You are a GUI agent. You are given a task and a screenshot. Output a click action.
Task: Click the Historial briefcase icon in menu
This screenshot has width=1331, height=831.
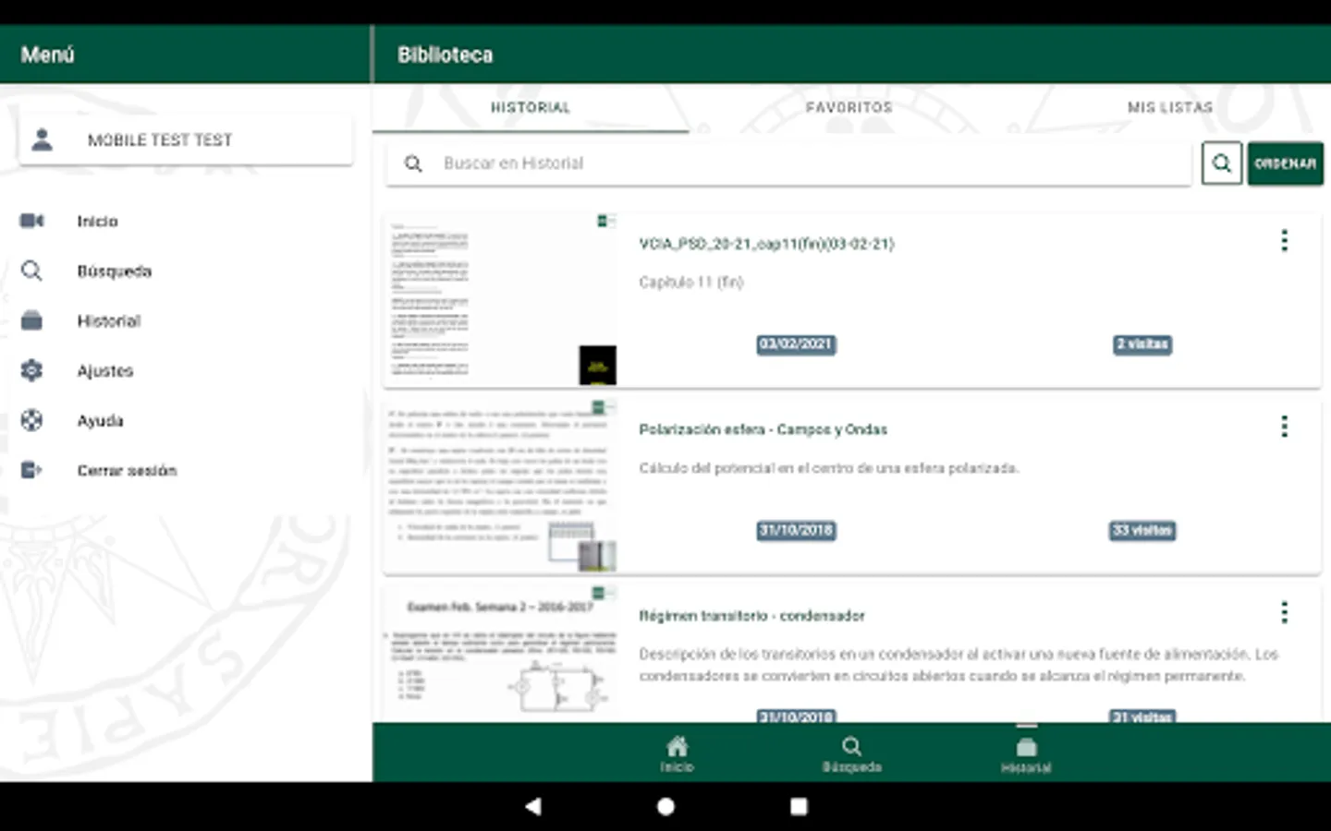click(31, 320)
